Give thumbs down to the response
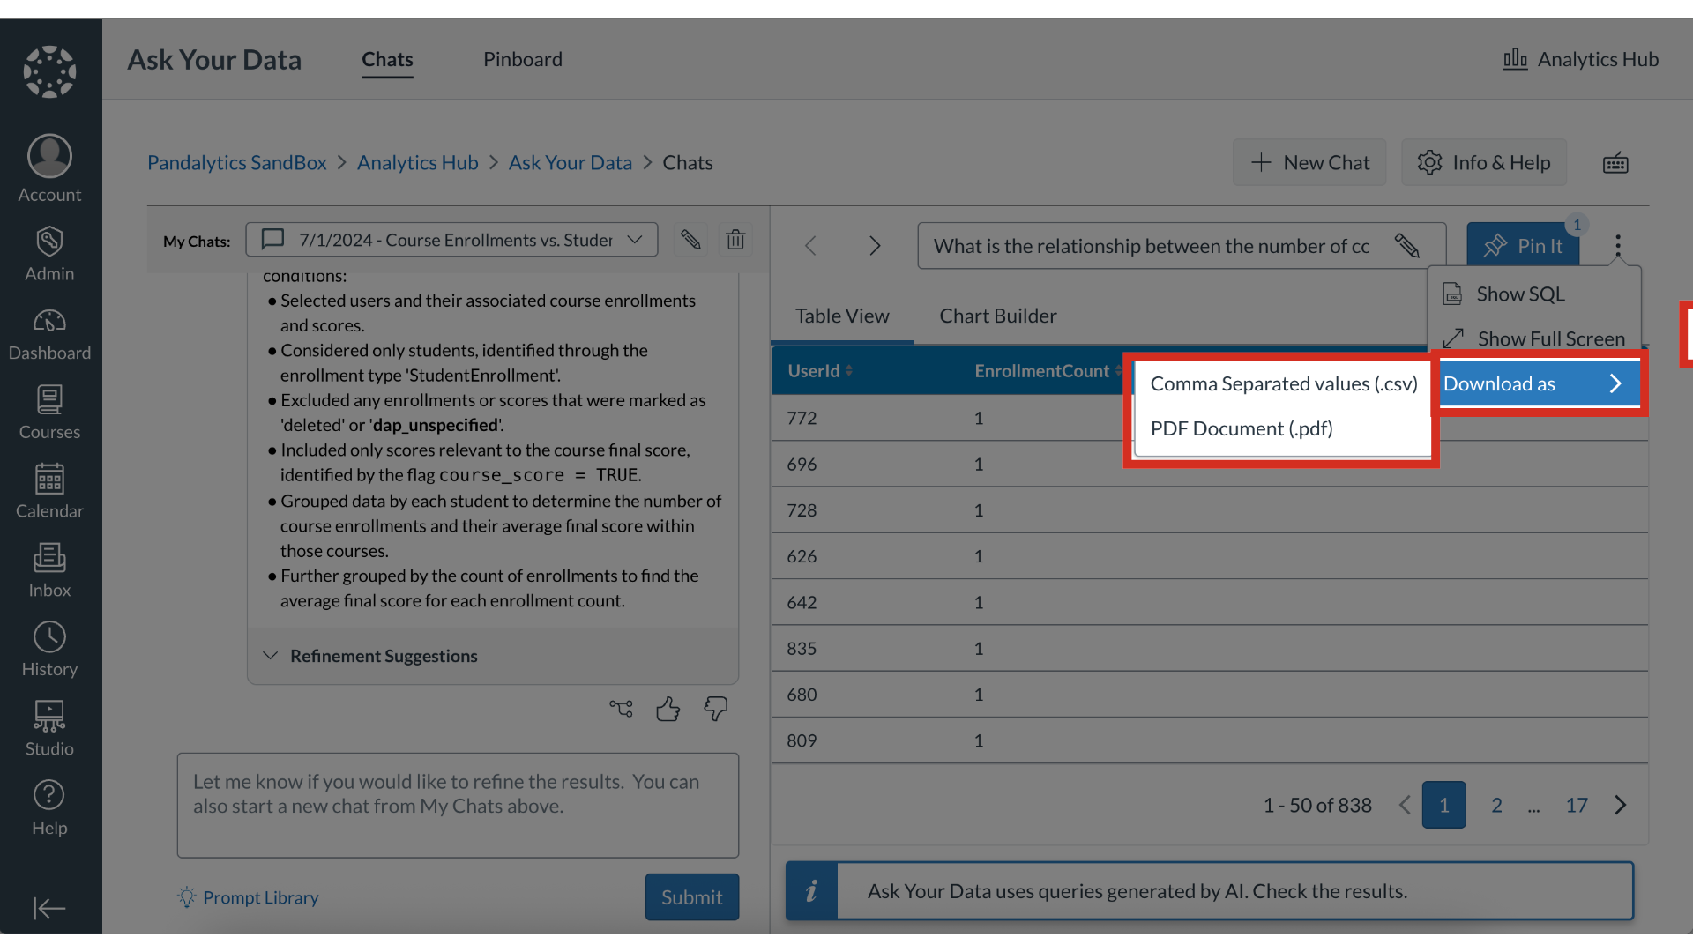1693x952 pixels. [716, 709]
